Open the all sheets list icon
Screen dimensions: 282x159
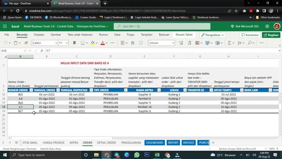coord(16,143)
